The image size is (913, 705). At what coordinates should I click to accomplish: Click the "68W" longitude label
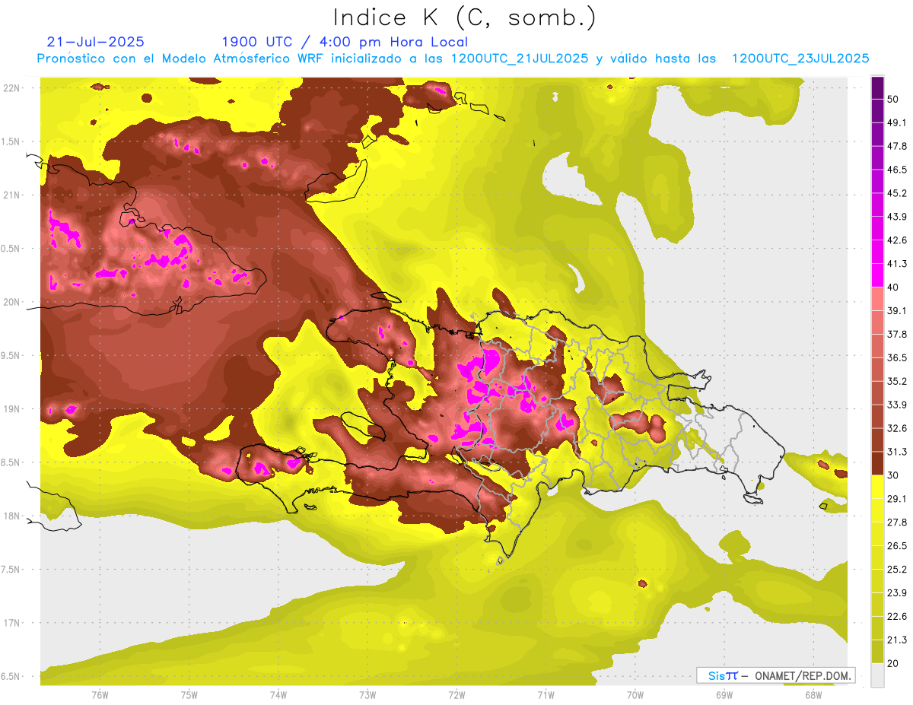(813, 694)
